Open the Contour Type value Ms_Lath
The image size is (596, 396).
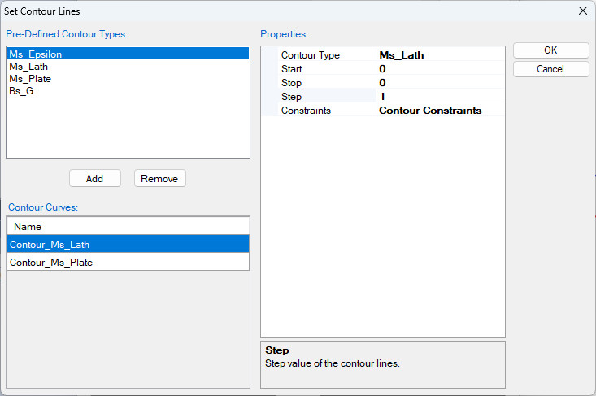[x=439, y=55]
